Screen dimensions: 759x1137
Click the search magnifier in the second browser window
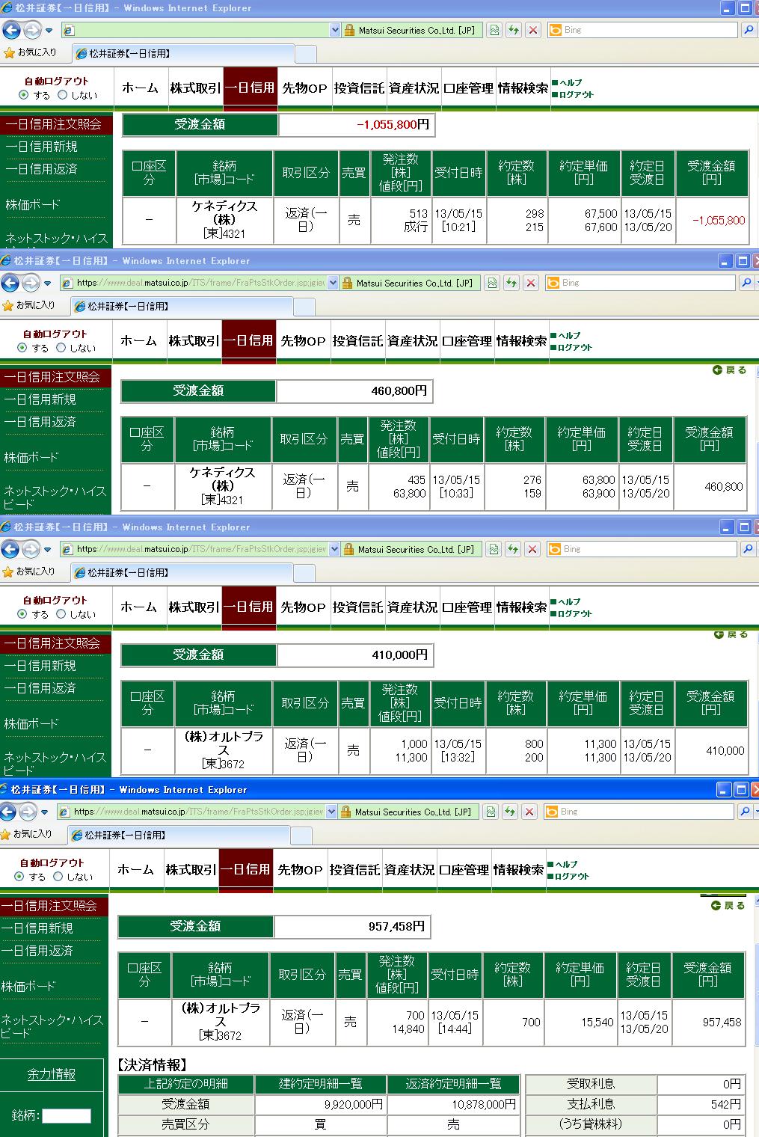[x=746, y=283]
